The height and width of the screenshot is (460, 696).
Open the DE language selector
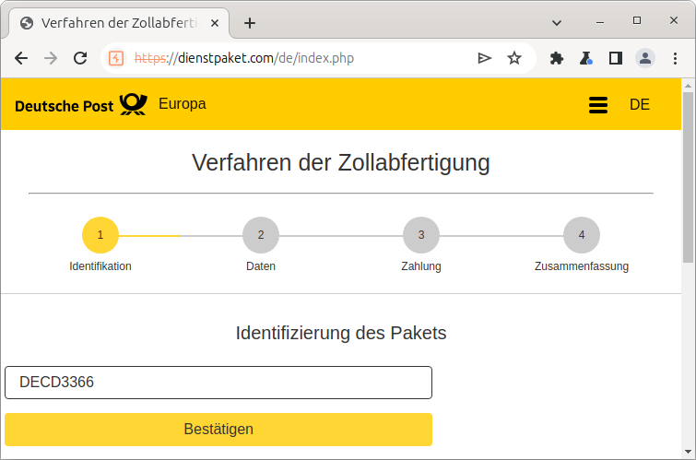click(x=639, y=105)
